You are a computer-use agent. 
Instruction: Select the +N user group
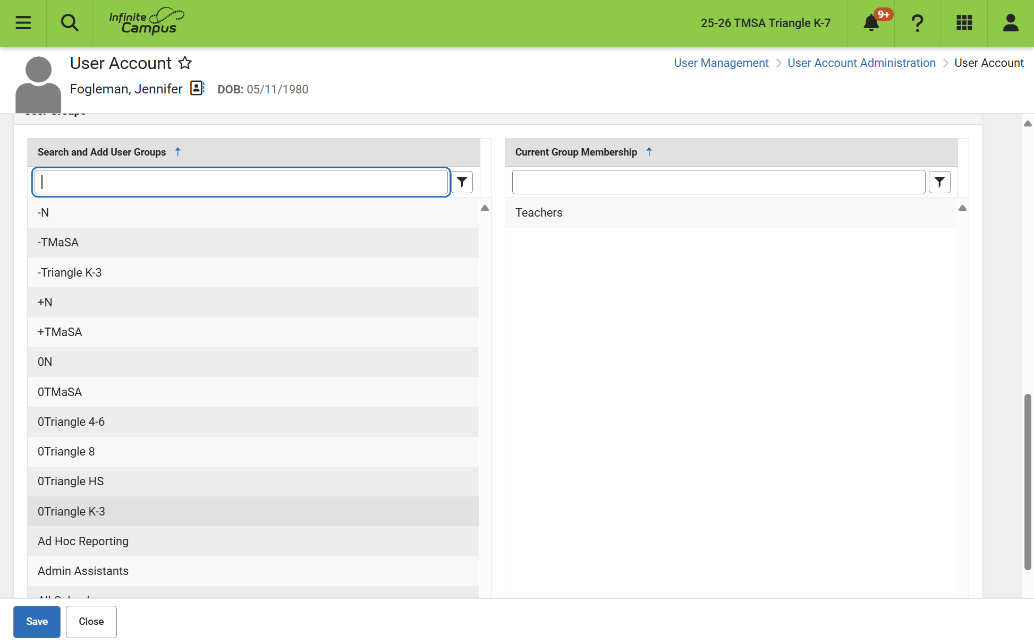point(253,302)
